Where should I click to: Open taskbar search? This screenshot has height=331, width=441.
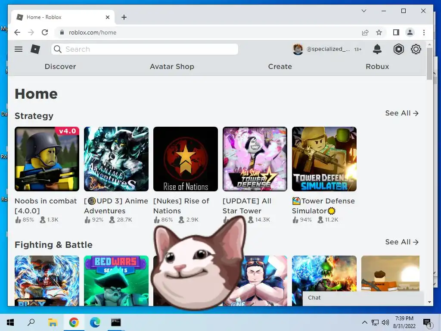coord(31,322)
